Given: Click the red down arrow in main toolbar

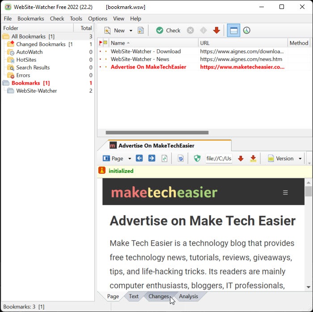Looking at the screenshot, I should tap(216, 30).
